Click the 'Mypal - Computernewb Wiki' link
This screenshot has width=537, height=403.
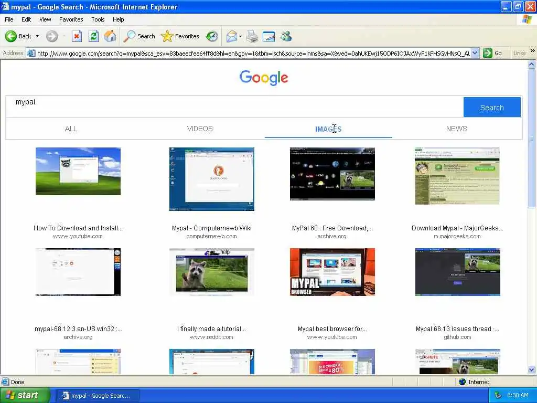coord(212,228)
